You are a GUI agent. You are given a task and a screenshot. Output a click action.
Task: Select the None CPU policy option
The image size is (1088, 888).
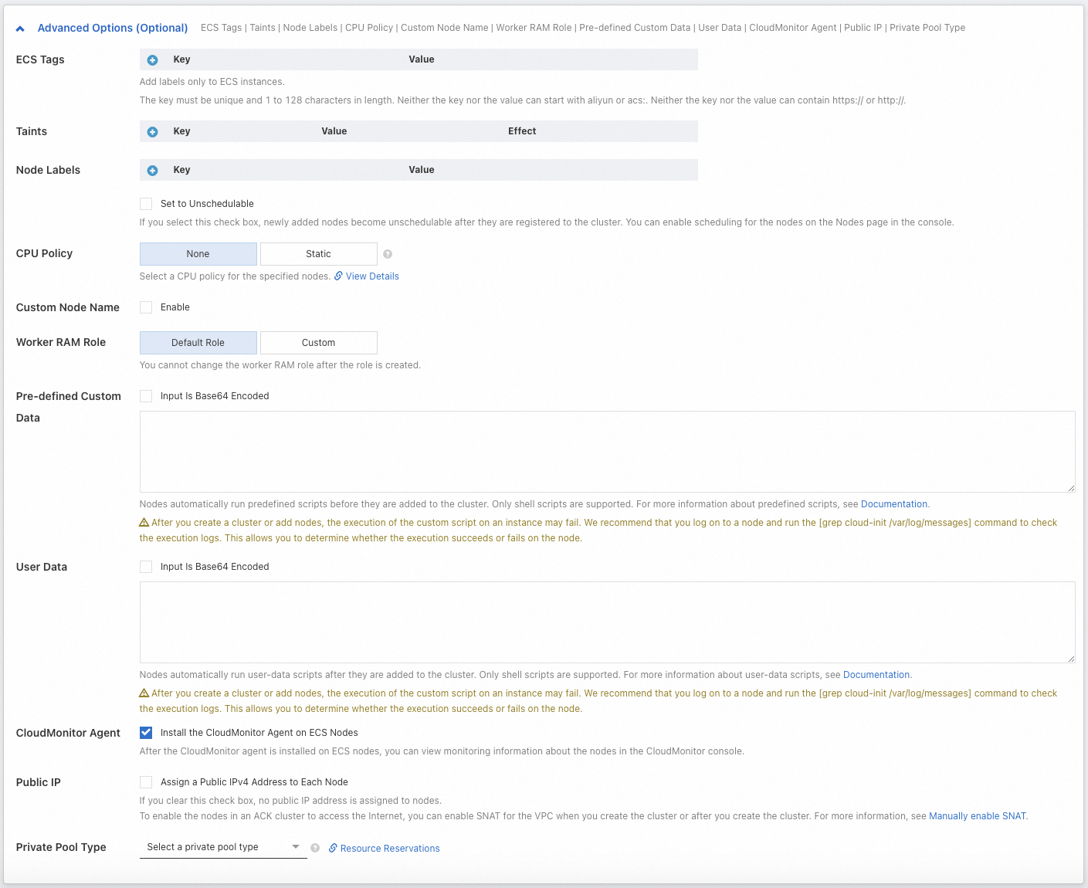(x=198, y=254)
